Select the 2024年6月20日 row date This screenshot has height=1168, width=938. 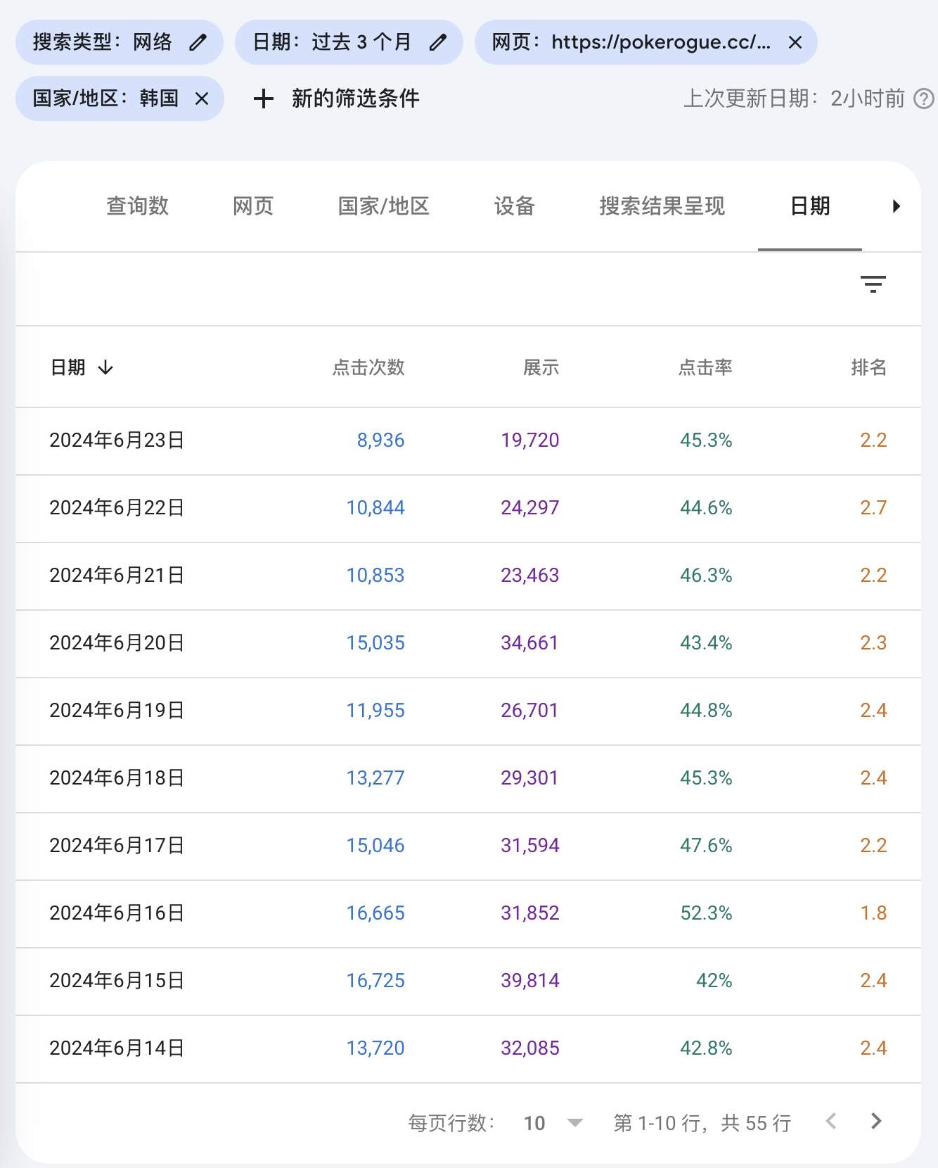[117, 643]
